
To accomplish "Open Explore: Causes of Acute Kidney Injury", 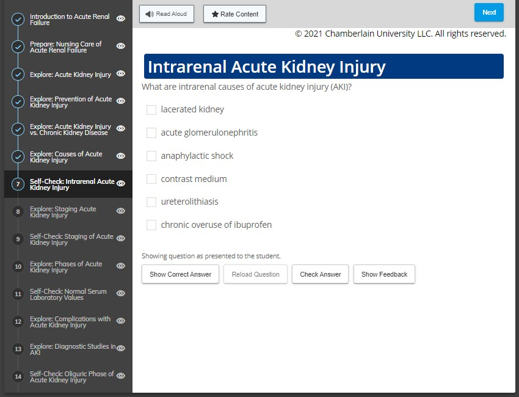I will 66,157.
